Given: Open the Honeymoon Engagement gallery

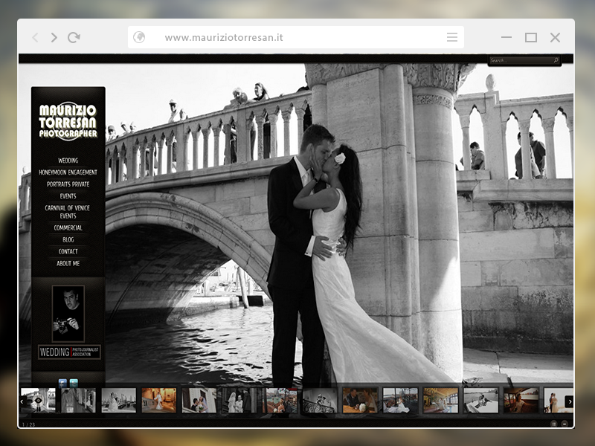Looking at the screenshot, I should click(68, 172).
